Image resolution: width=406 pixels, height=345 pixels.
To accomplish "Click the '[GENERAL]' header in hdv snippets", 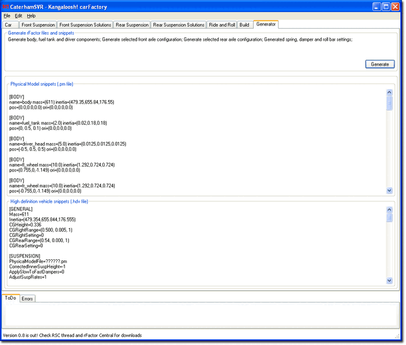I will click(21, 209).
